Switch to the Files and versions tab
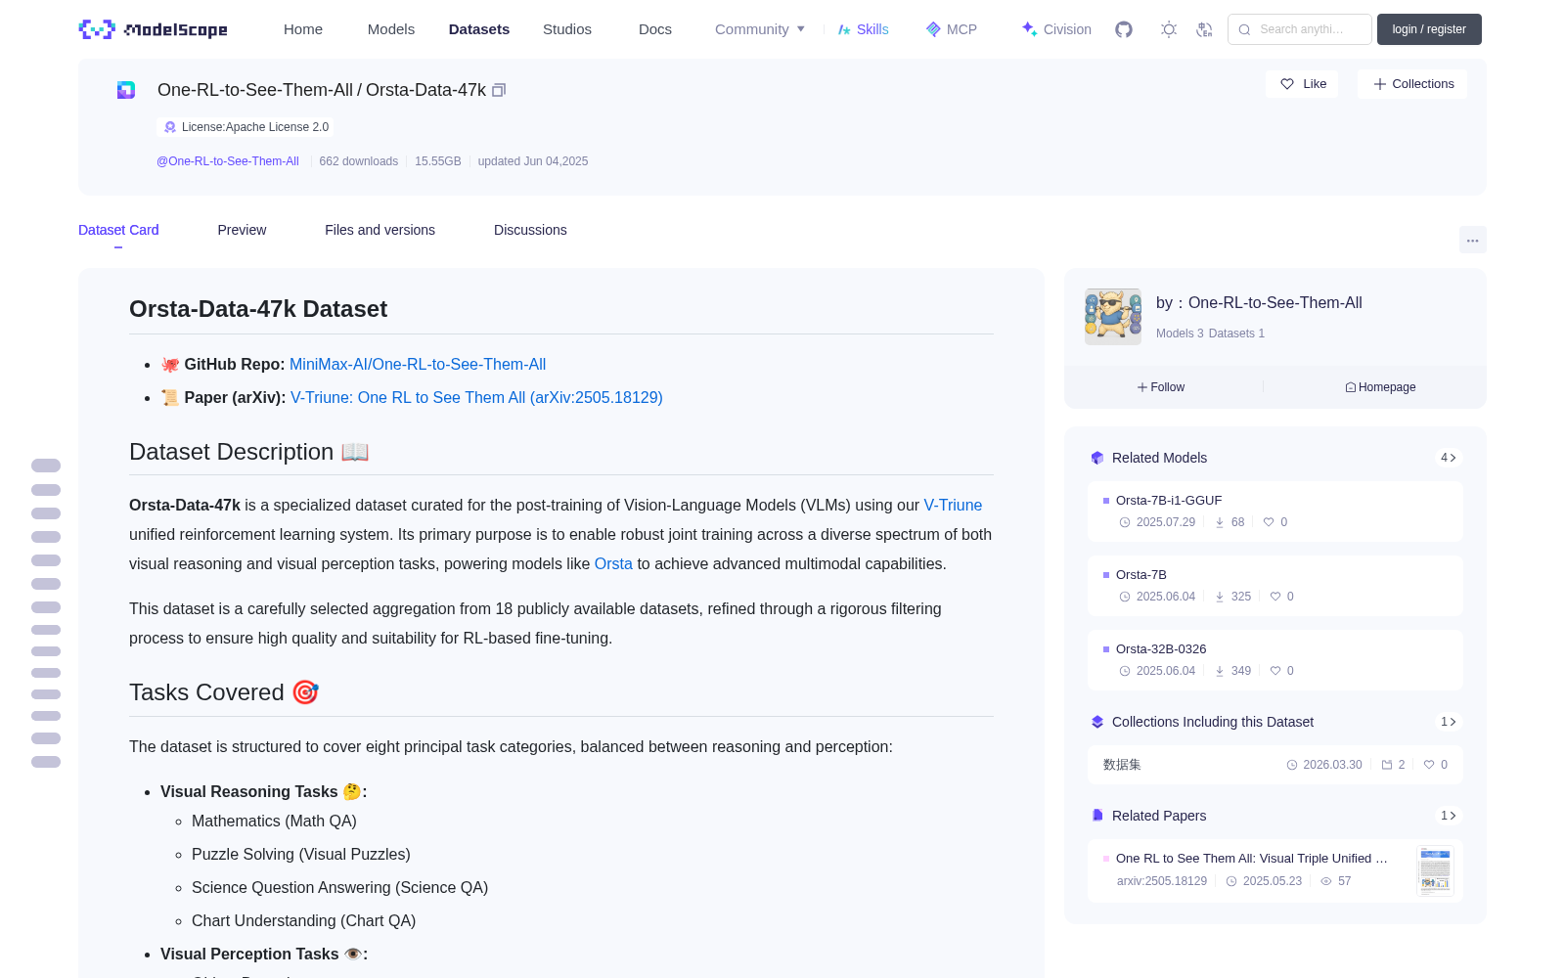This screenshot has height=978, width=1565. [x=380, y=230]
